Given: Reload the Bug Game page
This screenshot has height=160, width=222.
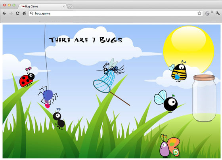Looking at the screenshot, I should (x=17, y=13).
